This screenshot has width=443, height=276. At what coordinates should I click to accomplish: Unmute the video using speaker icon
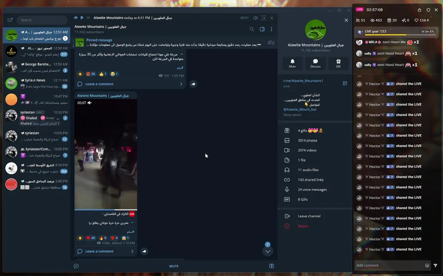(x=90, y=103)
